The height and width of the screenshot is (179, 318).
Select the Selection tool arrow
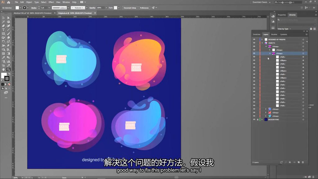[3, 18]
